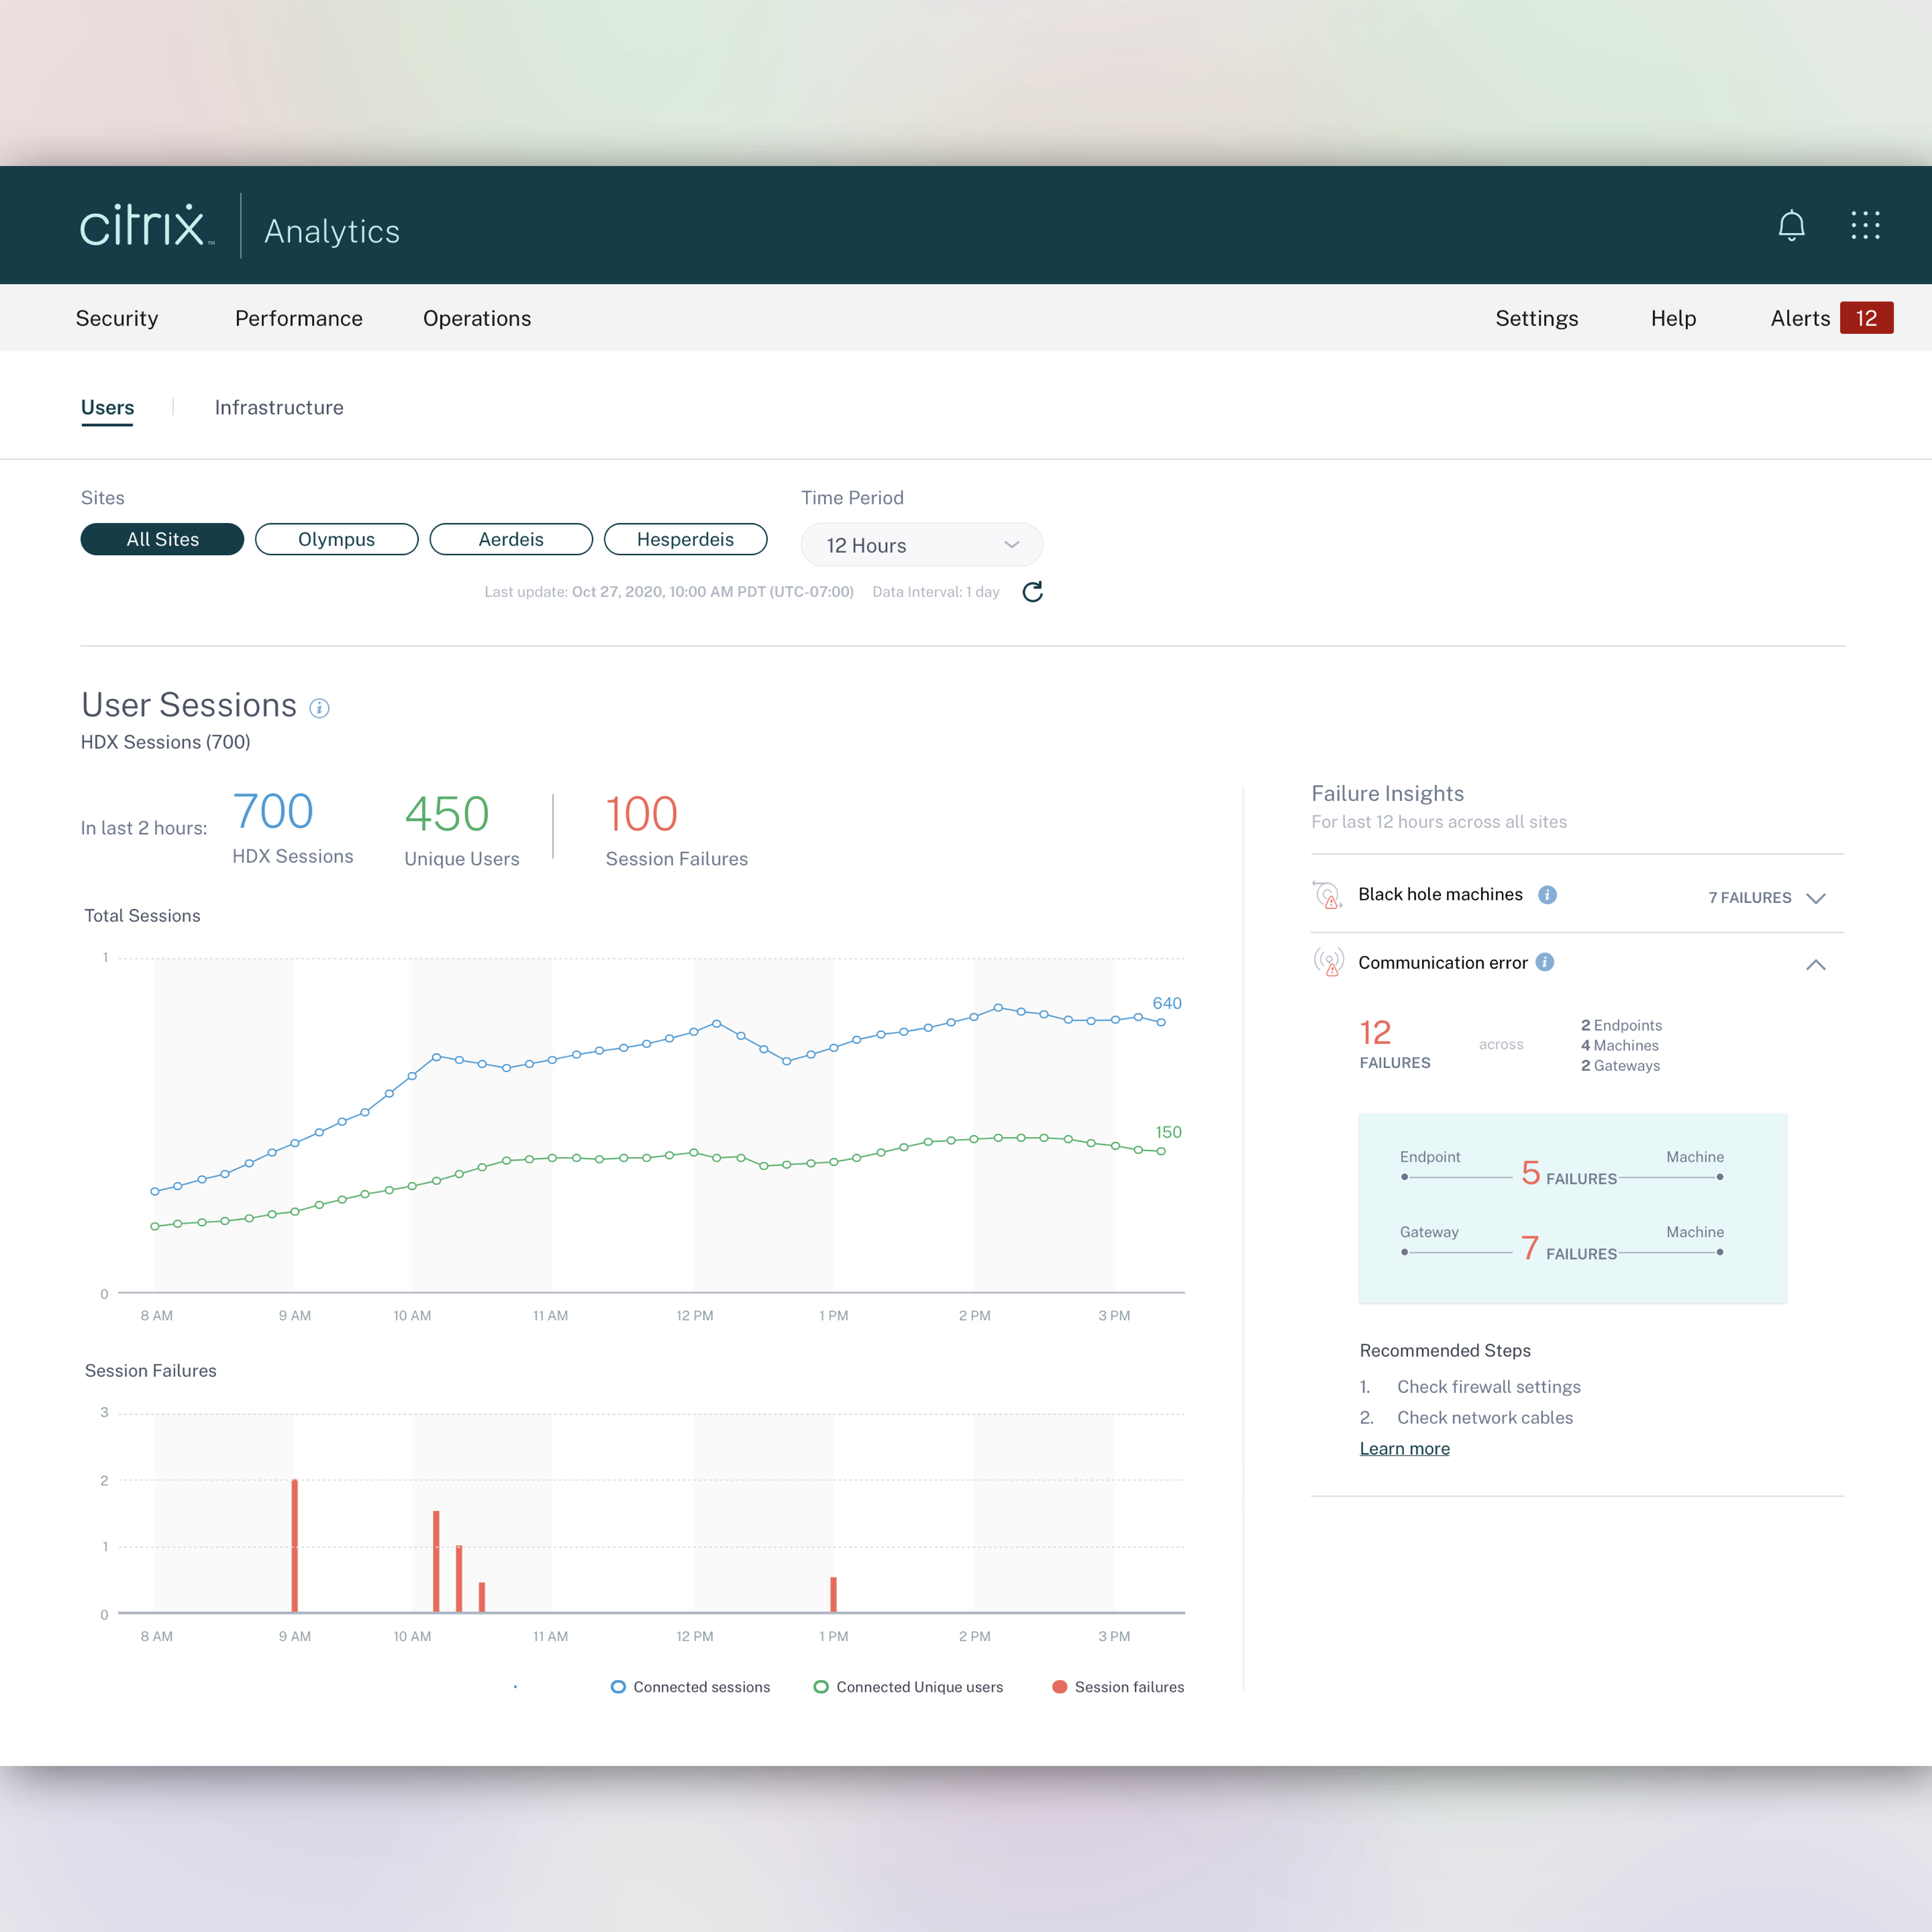Click the 9 AM session failure bar
The height and width of the screenshot is (1932, 1932).
point(295,1545)
